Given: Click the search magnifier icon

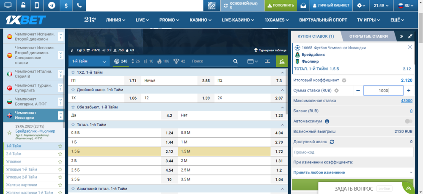Looking at the screenshot, I should 235,61.
